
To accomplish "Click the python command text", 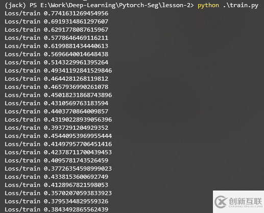I will pos(208,6).
